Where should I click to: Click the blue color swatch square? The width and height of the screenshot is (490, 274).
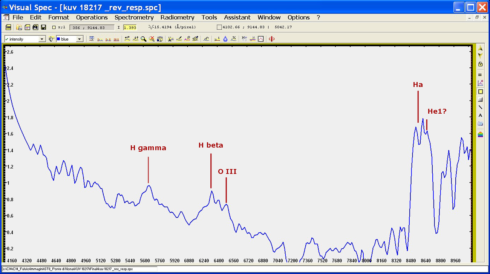(x=58, y=39)
